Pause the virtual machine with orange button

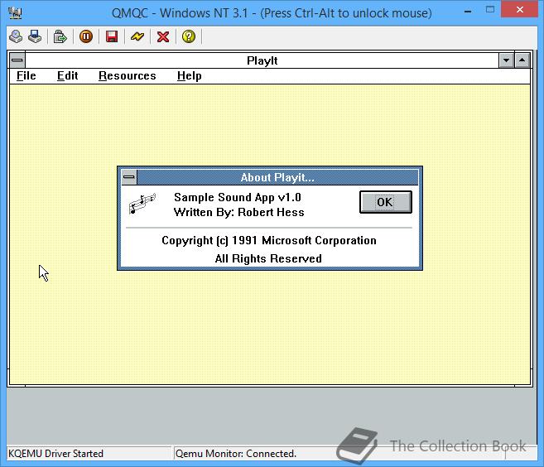(x=86, y=36)
